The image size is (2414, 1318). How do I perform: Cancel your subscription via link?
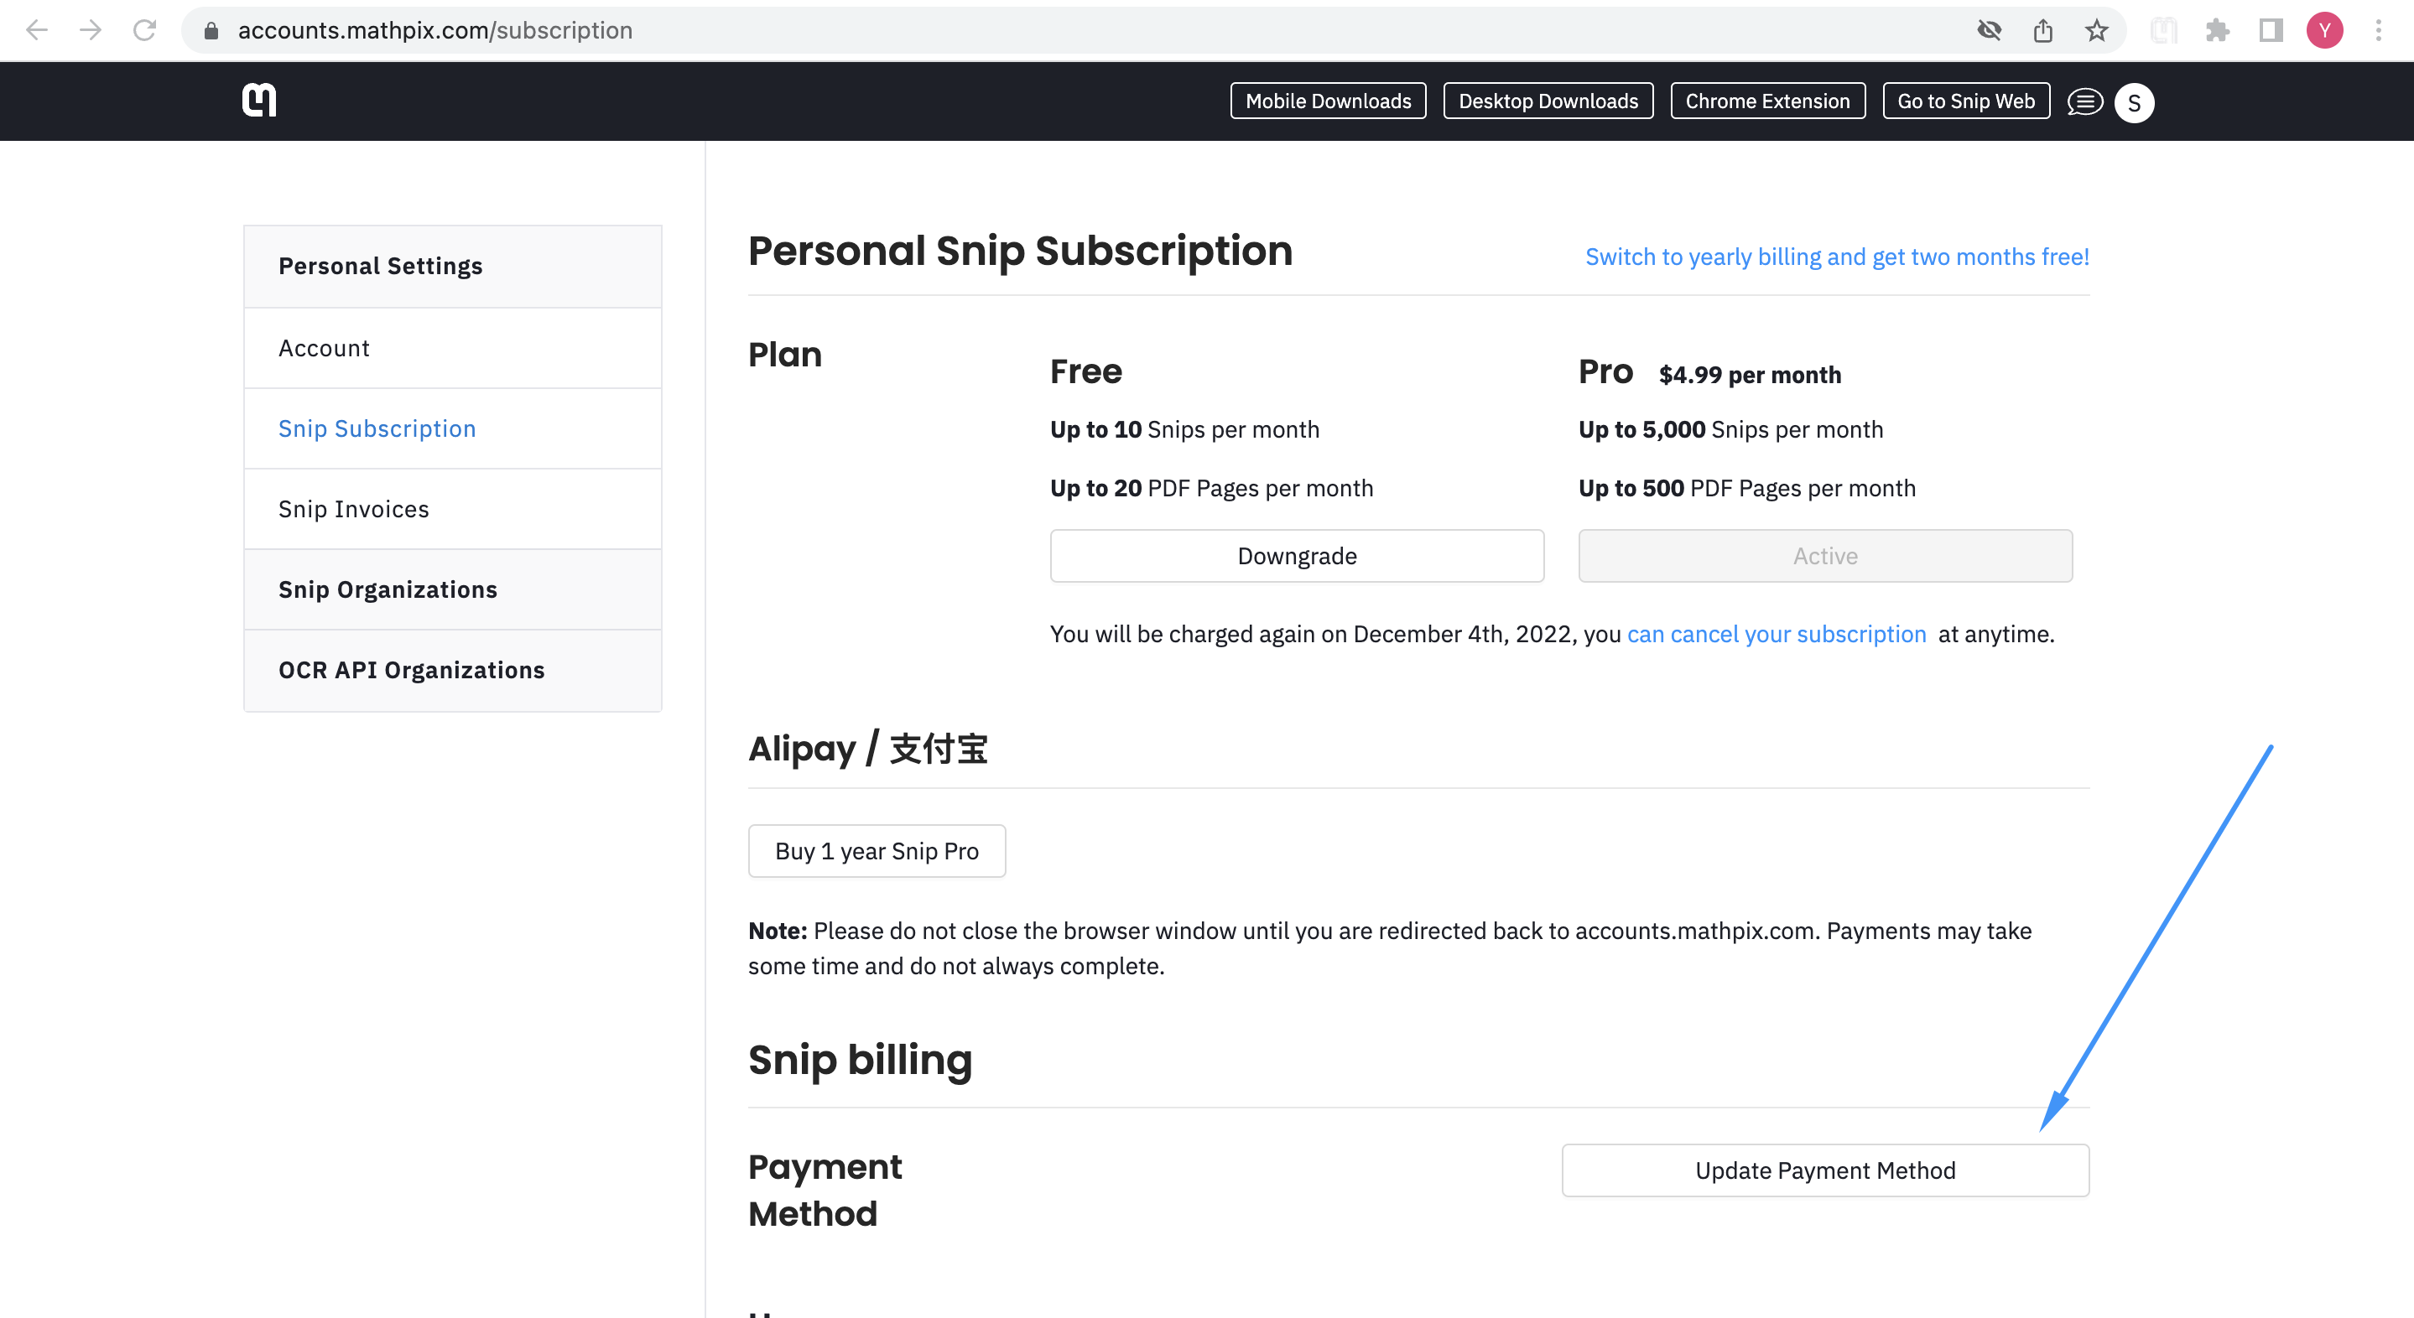pos(1776,633)
